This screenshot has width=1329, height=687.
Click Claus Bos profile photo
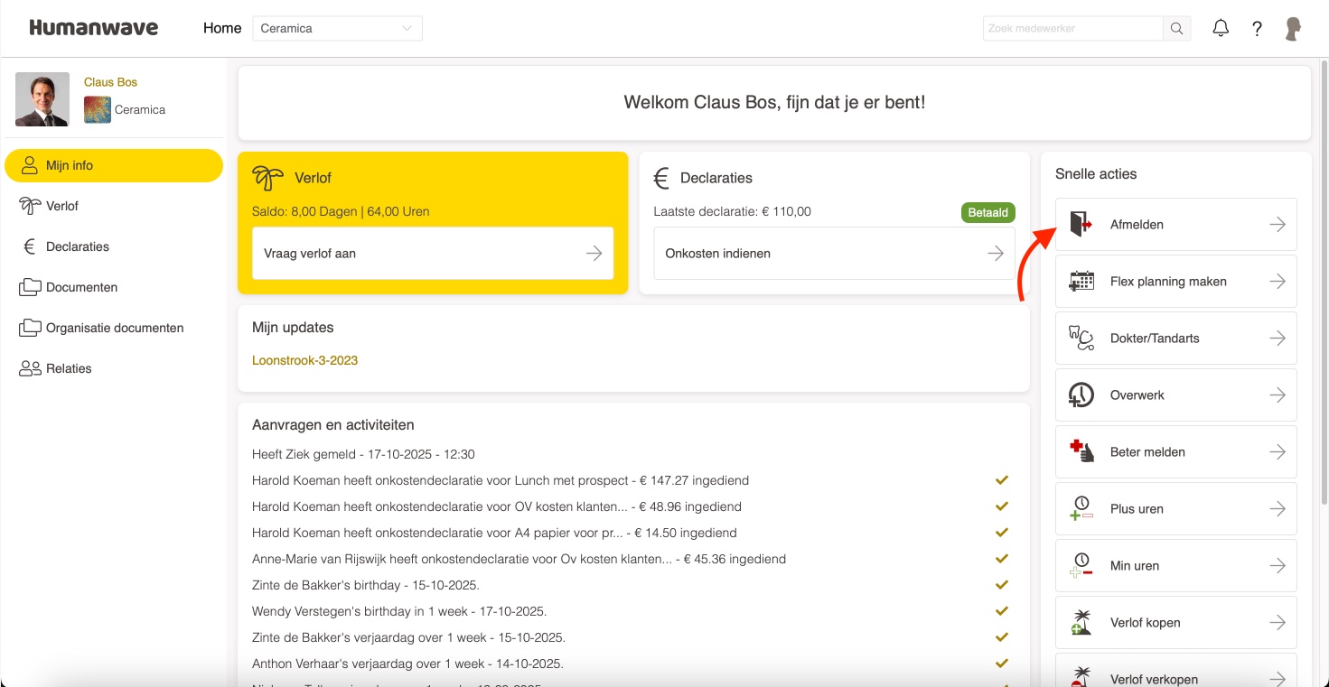tap(42, 99)
